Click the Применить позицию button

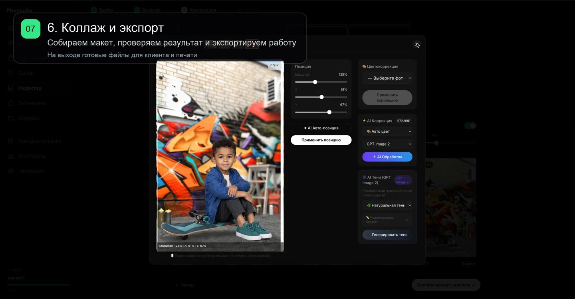pos(321,140)
